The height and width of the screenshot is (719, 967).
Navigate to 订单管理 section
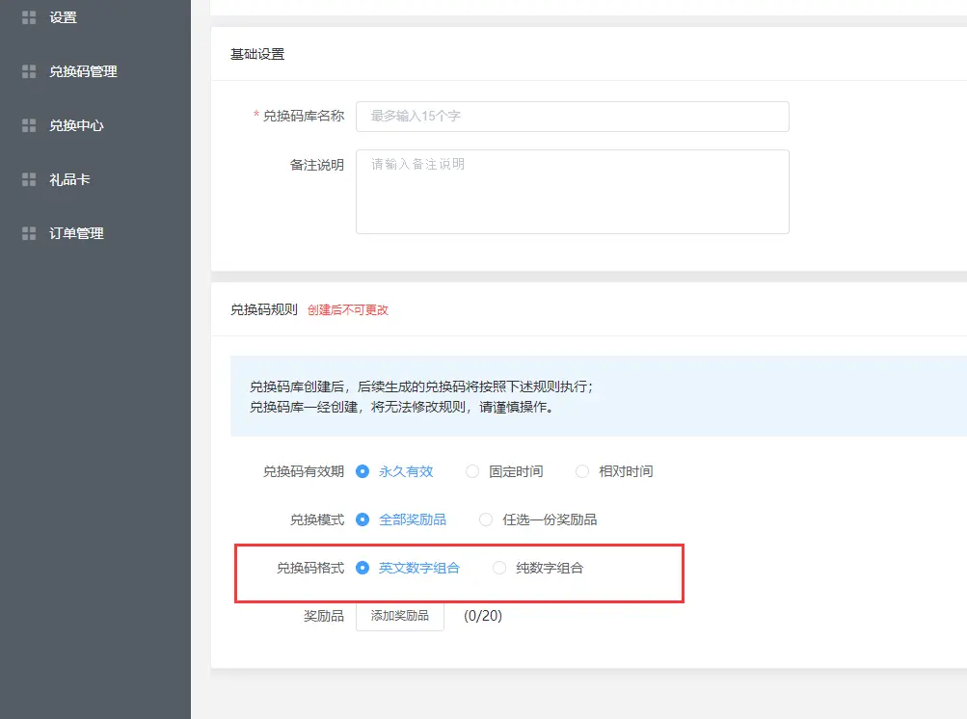click(76, 233)
